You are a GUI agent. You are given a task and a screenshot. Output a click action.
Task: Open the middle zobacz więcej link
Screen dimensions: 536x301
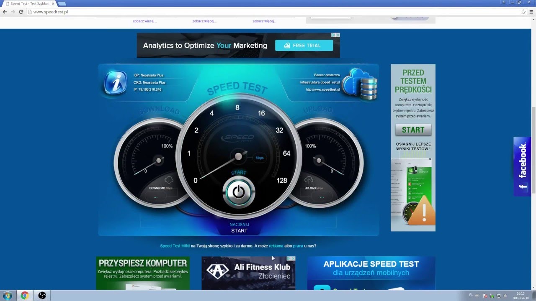tap(204, 21)
